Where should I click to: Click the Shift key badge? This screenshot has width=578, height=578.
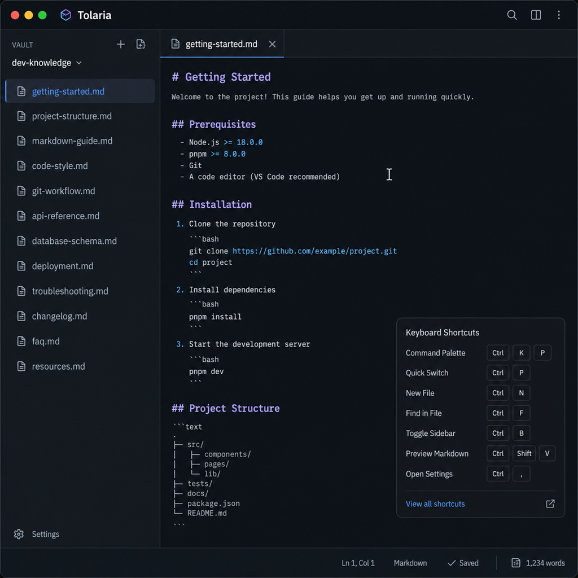pyautogui.click(x=524, y=453)
